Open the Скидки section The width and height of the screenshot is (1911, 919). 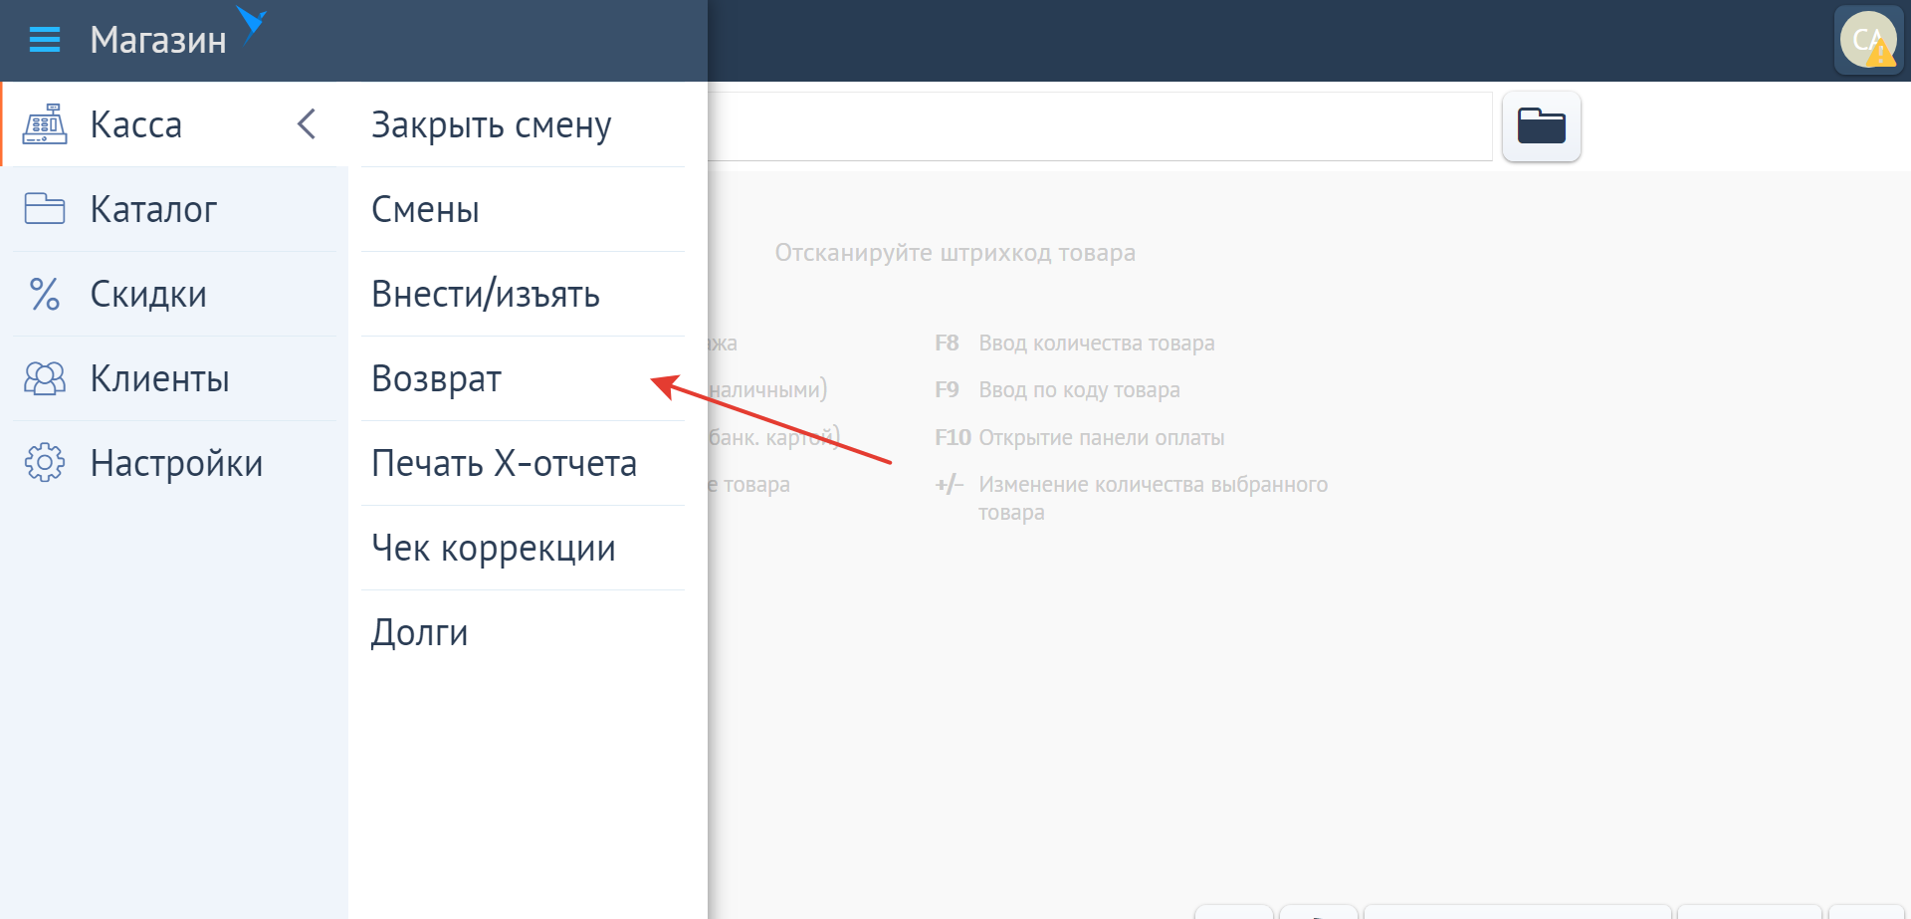(148, 294)
